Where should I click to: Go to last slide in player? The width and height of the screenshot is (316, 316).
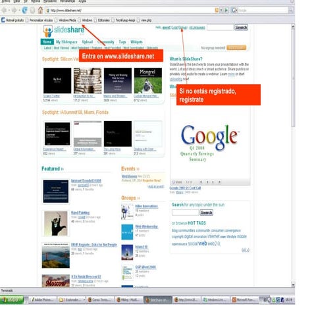click(x=219, y=182)
